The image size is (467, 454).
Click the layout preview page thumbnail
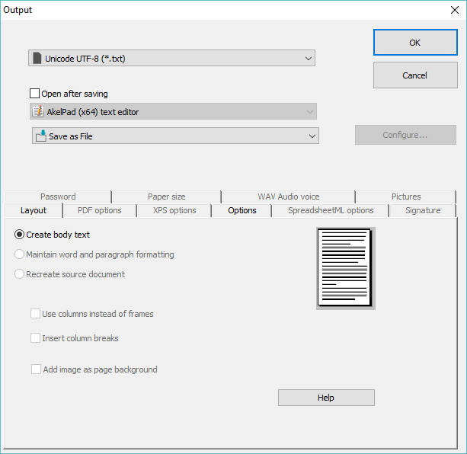click(345, 268)
